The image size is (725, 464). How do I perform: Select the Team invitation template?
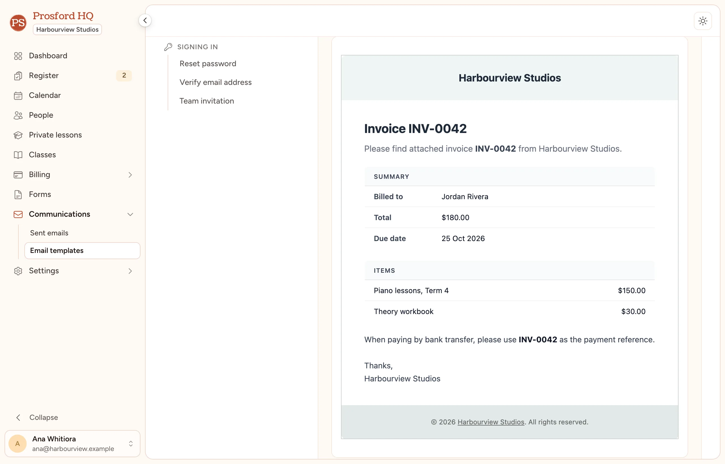point(206,101)
